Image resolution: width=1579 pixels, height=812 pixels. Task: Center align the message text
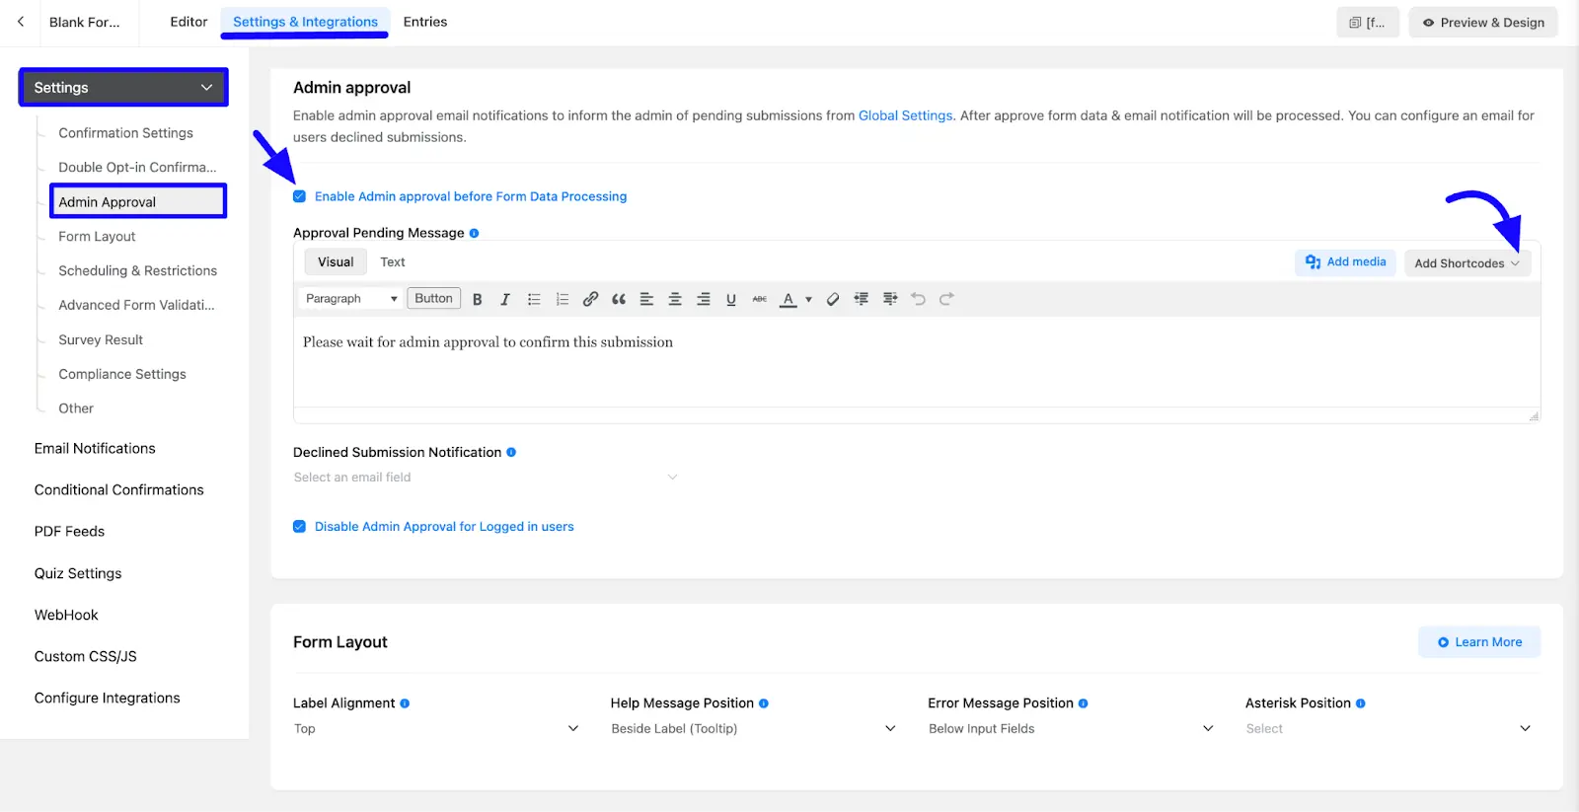pos(675,299)
